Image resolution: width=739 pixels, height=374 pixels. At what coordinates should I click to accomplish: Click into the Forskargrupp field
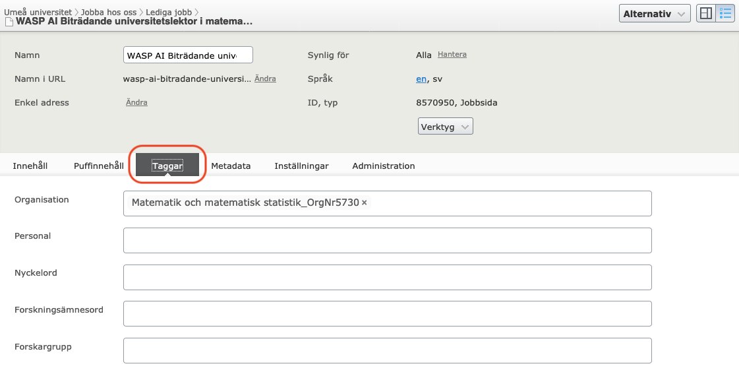click(x=388, y=350)
